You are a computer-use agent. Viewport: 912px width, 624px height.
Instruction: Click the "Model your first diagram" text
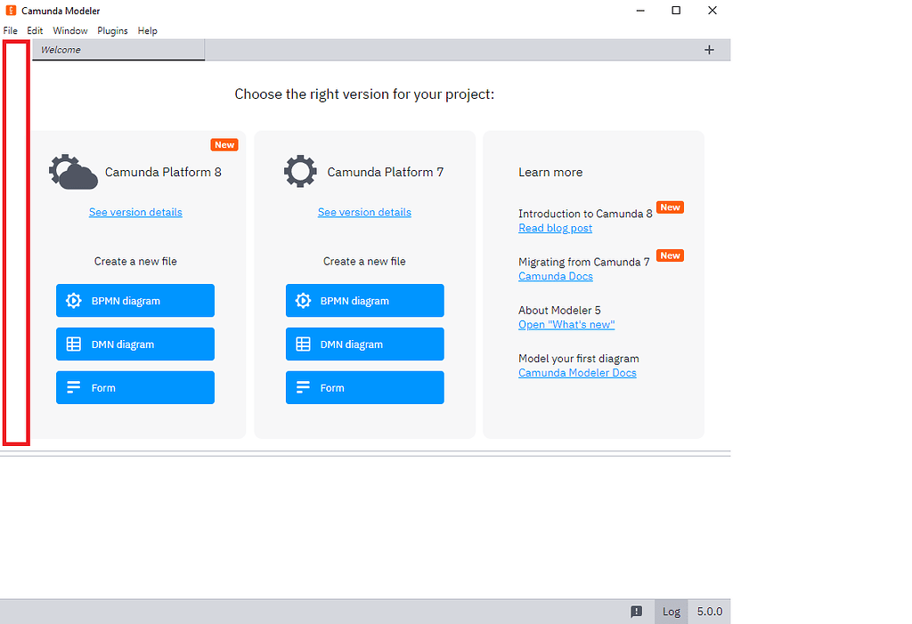coord(579,358)
